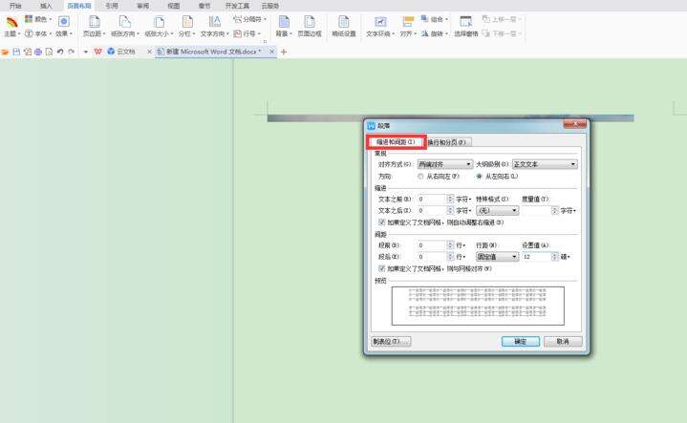Viewport: 687px width, 423px height.
Task: Toggle align-to-grid checkbox under spacing
Action: pyautogui.click(x=381, y=268)
